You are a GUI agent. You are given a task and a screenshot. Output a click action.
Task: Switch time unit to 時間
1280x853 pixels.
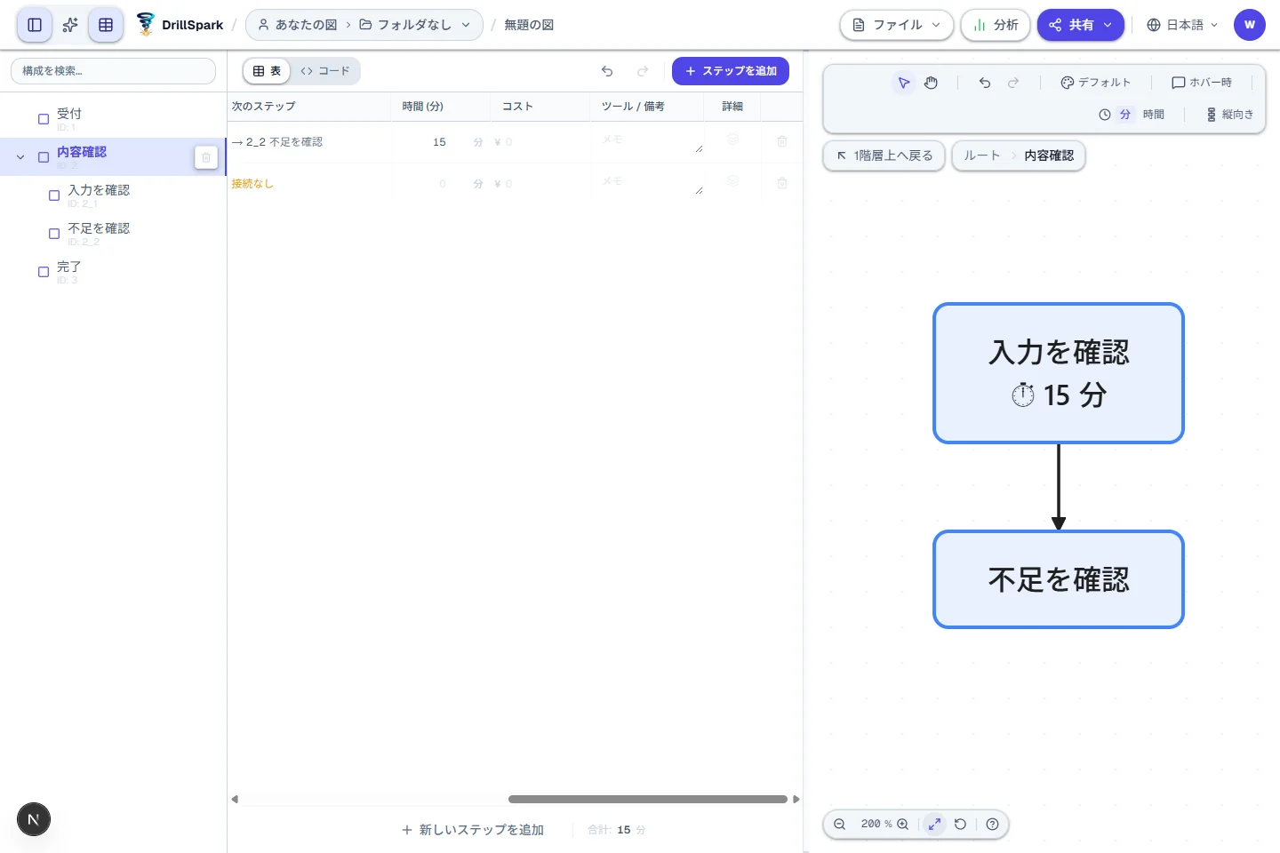1154,115
